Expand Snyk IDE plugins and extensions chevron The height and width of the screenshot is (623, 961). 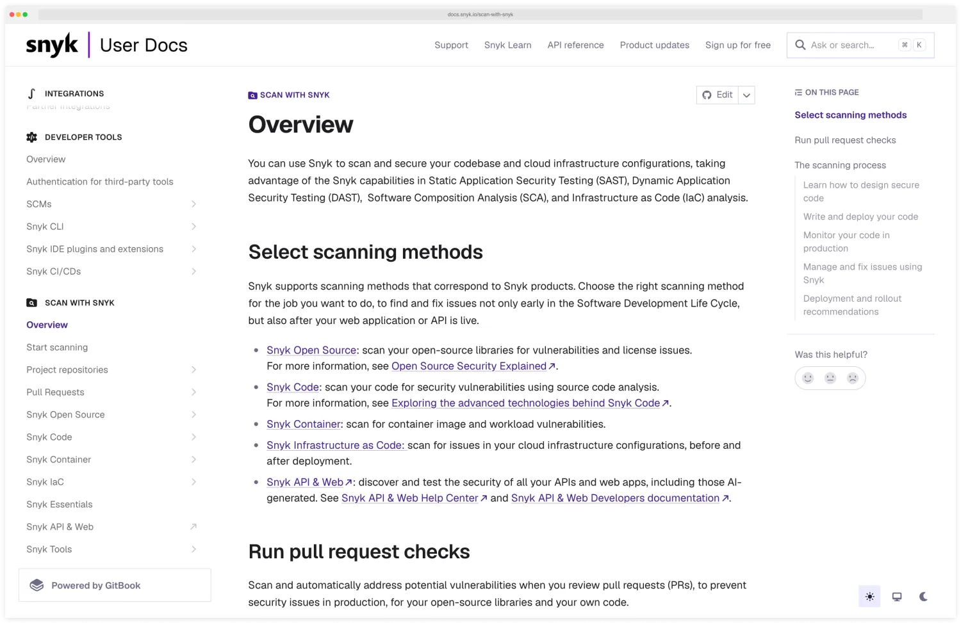(193, 248)
